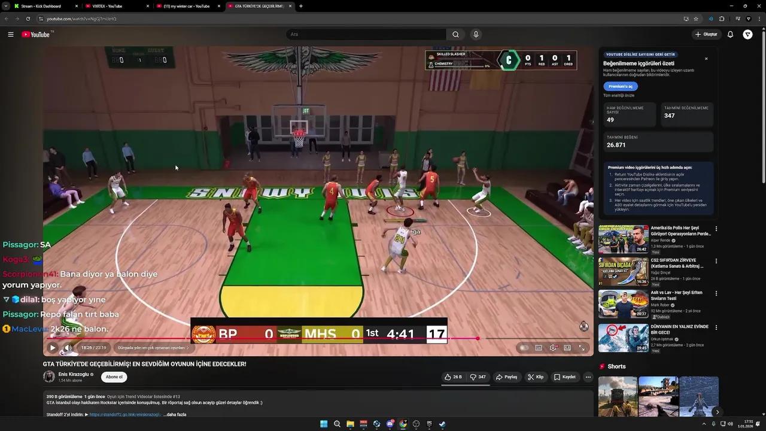Start voice search with microphone icon
This screenshot has height=431, width=766.
tap(476, 34)
